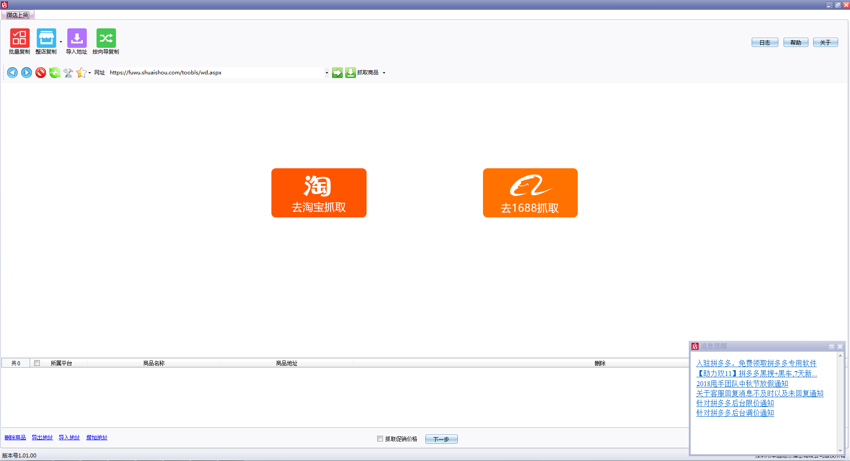850x461 pixels.
Task: Click the 导出地址 link
Action: click(42, 438)
